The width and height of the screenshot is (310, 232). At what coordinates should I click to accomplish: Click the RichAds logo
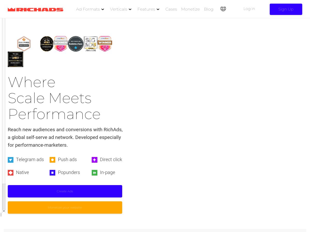coord(35,9)
